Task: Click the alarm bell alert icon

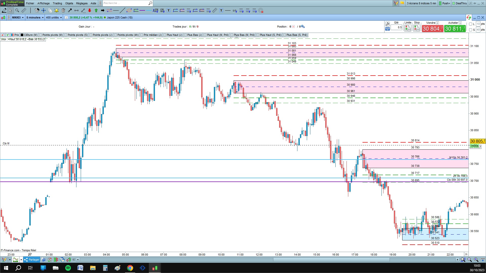Action: [56, 10]
